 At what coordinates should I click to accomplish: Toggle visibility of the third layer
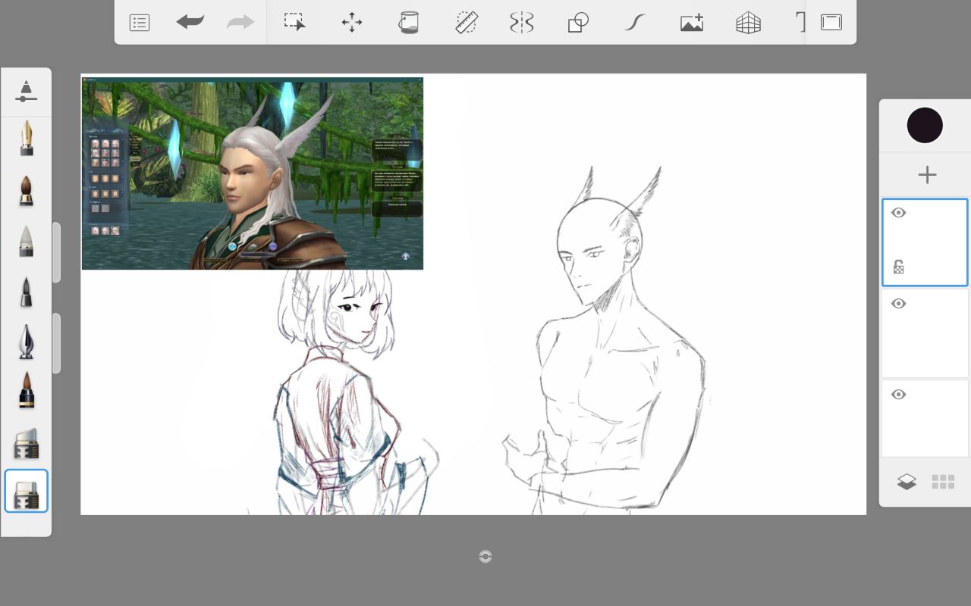coord(899,395)
